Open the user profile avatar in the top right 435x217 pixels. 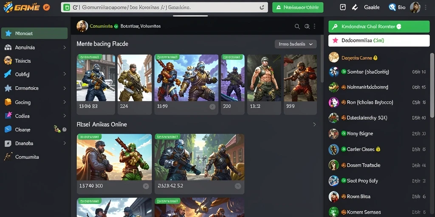pos(415,8)
